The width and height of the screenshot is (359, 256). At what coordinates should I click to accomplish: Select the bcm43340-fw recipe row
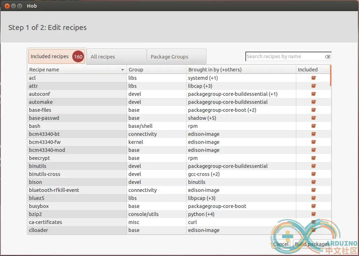pyautogui.click(x=77, y=142)
